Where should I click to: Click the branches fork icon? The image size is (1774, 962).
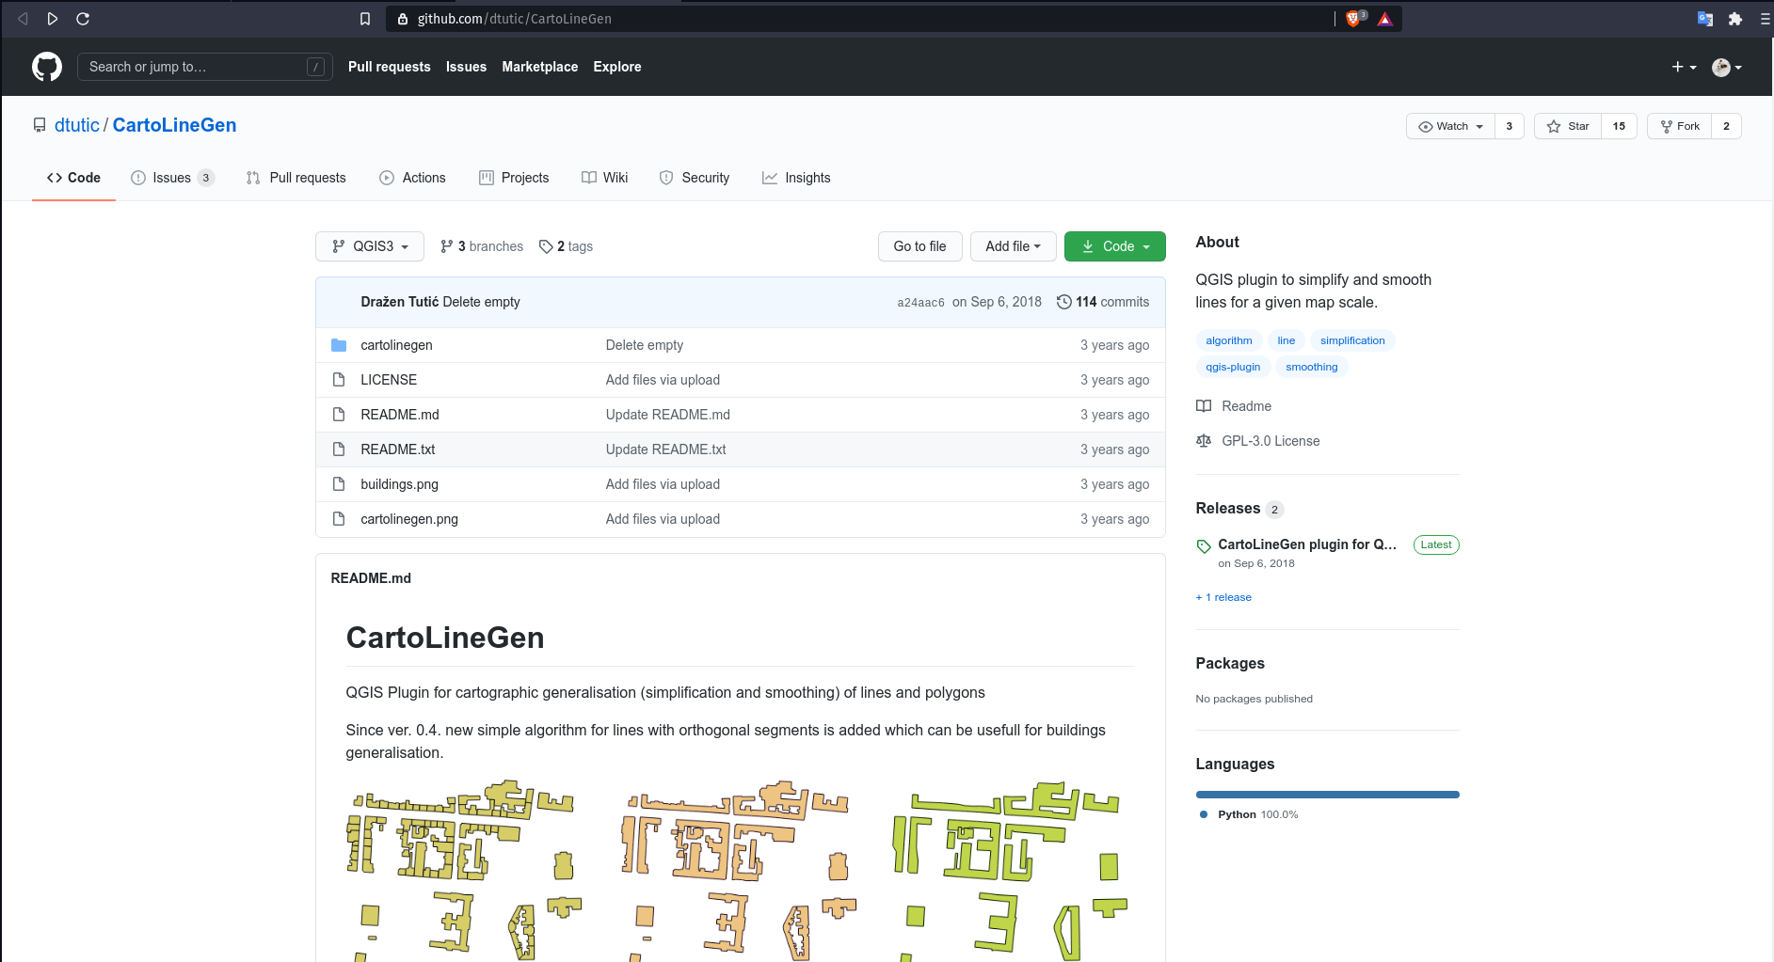pyautogui.click(x=447, y=246)
